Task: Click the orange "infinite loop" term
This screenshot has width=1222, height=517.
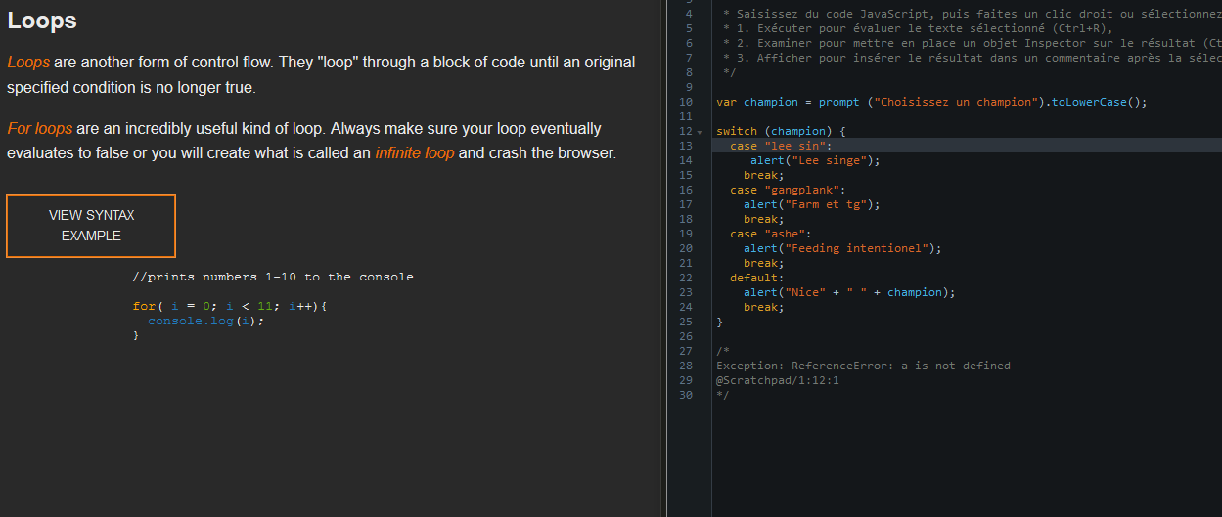Action: pos(414,153)
